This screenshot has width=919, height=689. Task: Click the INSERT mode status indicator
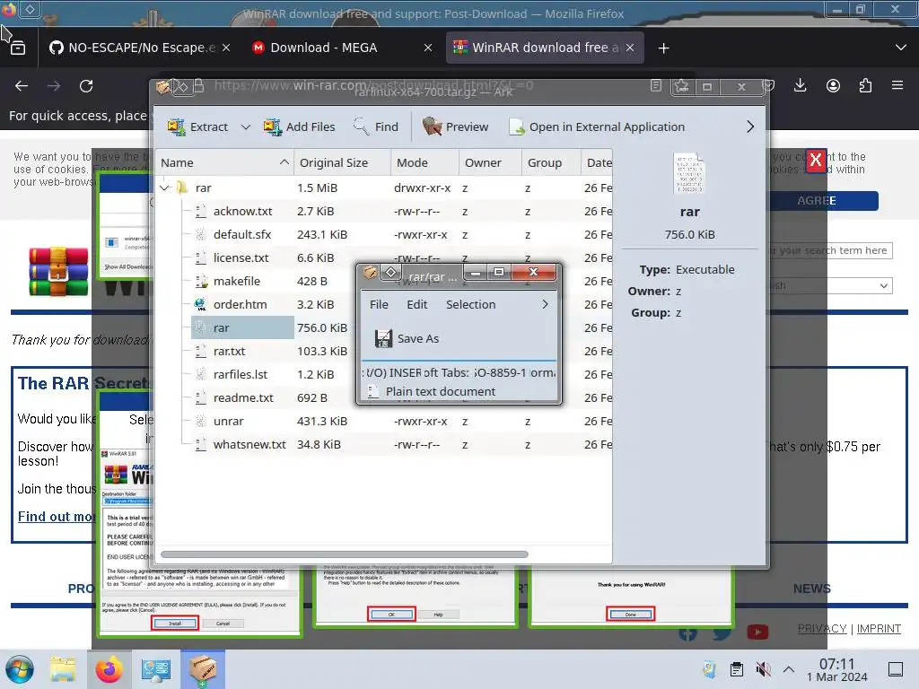coord(405,372)
